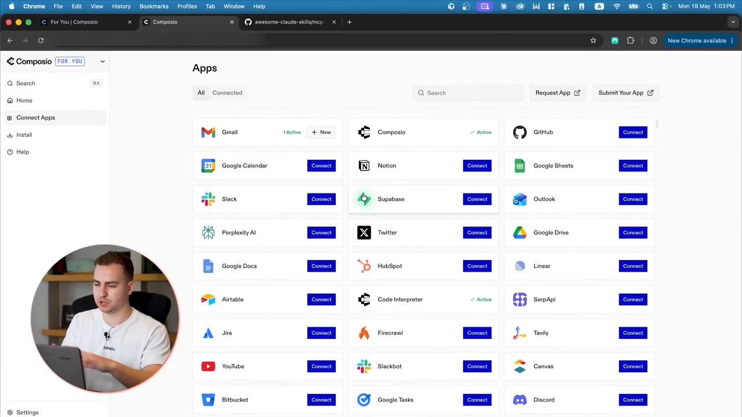Connect the Supabase app
This screenshot has width=742, height=417.
click(477, 199)
